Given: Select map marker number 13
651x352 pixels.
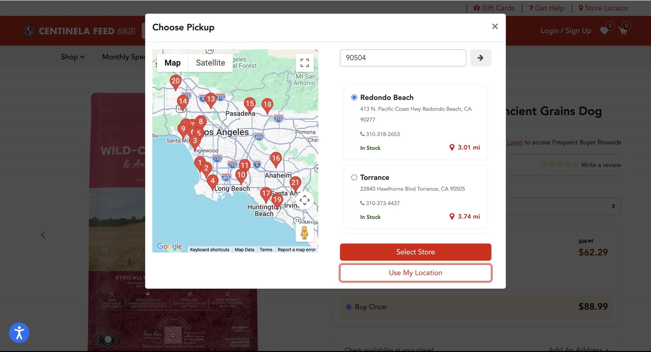Looking at the screenshot, I should click(211, 100).
